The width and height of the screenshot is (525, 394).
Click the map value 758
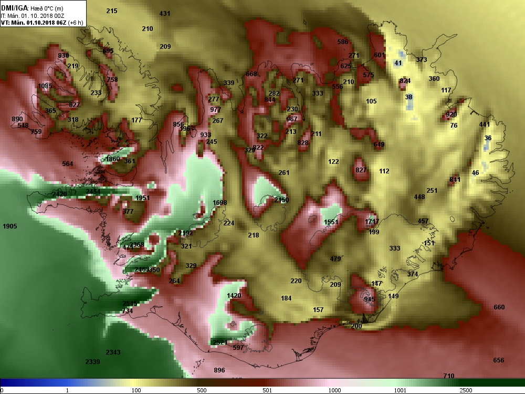(x=112, y=80)
